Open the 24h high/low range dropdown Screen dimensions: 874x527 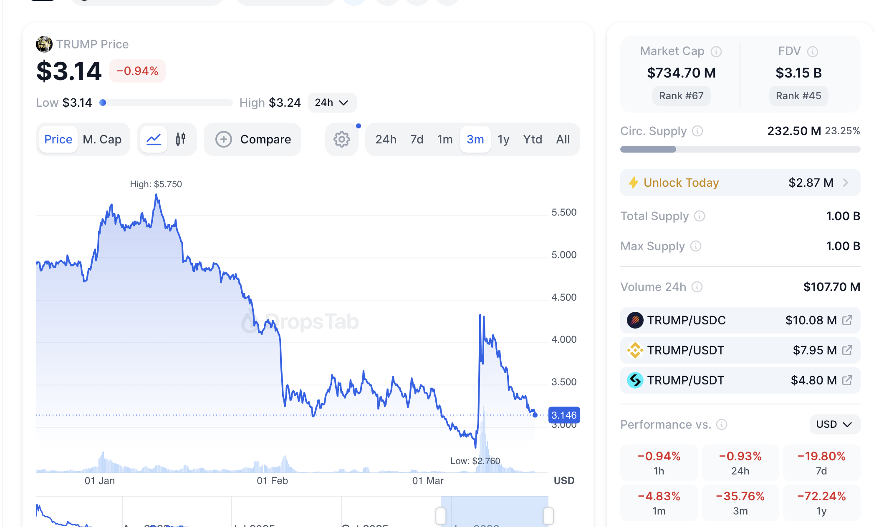click(332, 103)
